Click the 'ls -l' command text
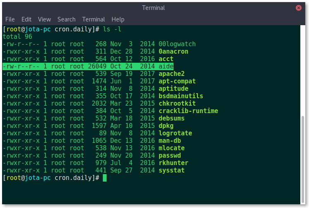The height and width of the screenshot is (208, 309). pos(112,29)
